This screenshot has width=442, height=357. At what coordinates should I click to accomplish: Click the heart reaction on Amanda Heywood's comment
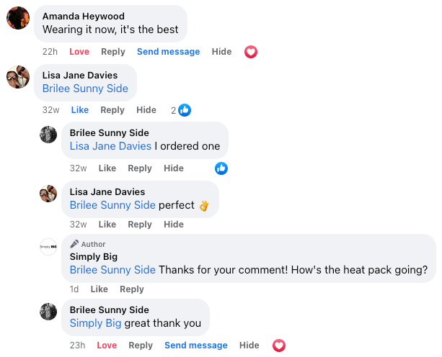251,52
